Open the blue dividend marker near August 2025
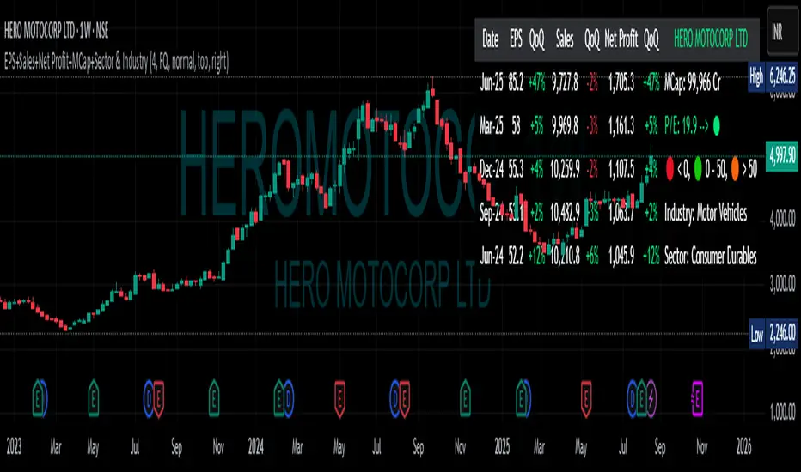 (x=632, y=398)
